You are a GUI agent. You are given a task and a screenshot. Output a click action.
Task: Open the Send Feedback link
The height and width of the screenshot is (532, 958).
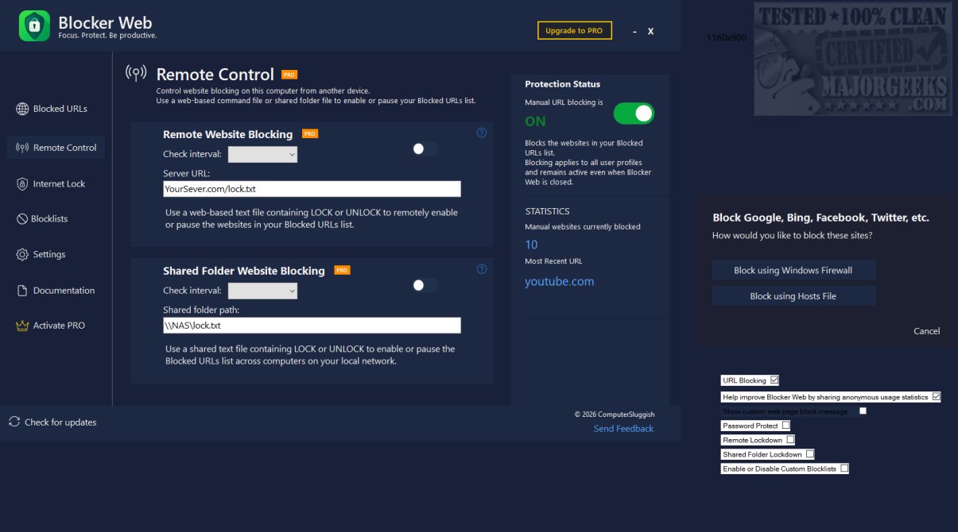[x=623, y=429]
